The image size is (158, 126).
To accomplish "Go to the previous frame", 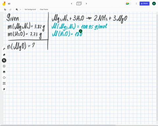I will pos(71,4).
